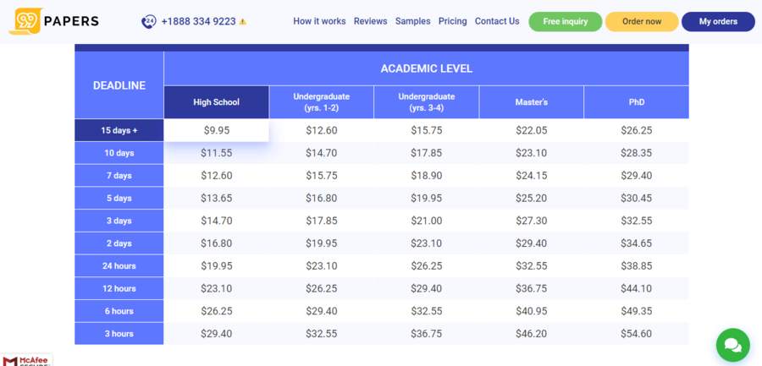Select the $28.35 PhD price
The image size is (762, 366).
[x=636, y=153]
